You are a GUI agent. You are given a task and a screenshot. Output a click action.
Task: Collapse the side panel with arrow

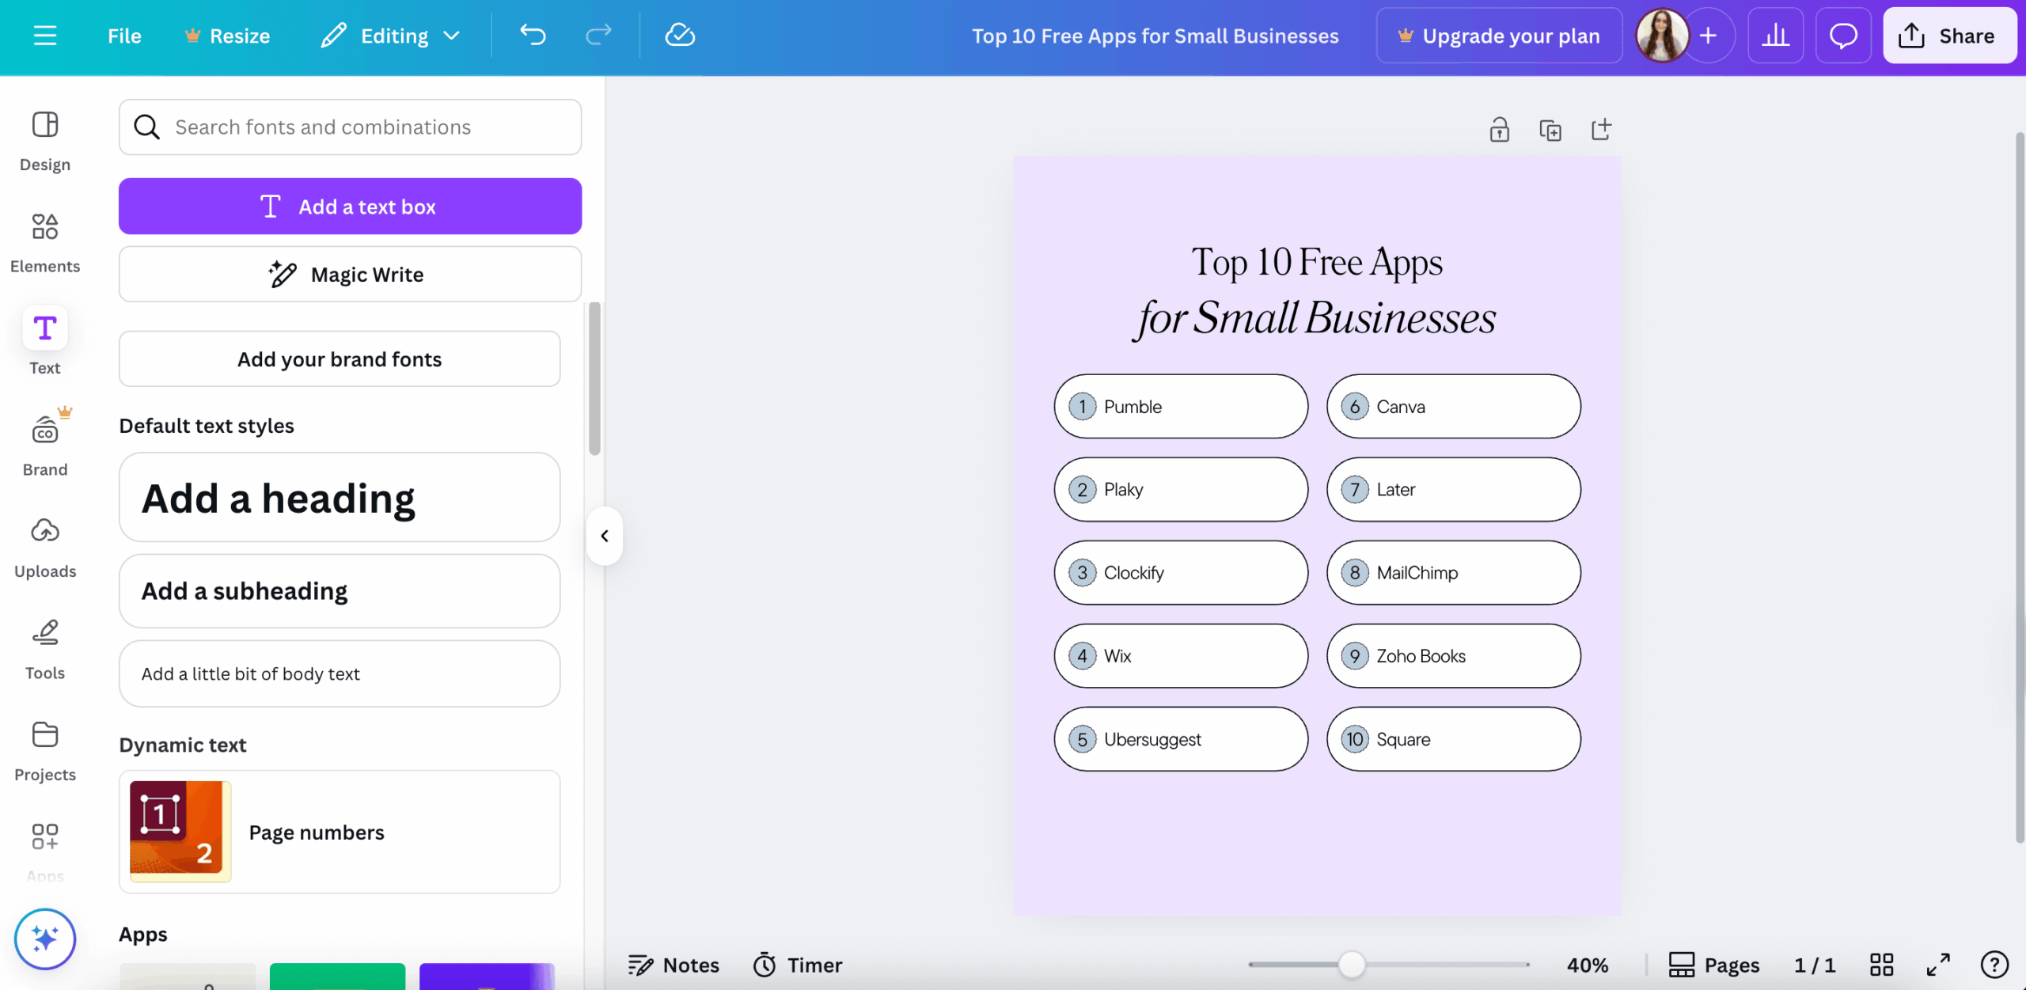tap(605, 536)
